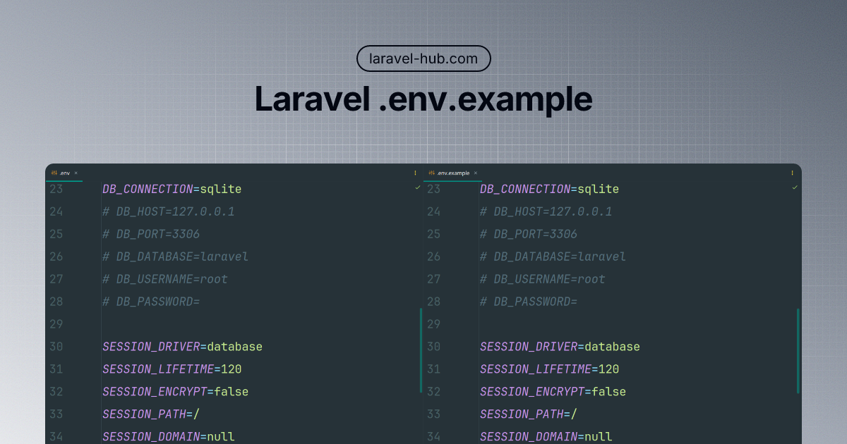Click the checkmark beside DB_CONNECTION in left pane
Screen dimensions: 847x444
click(416, 188)
